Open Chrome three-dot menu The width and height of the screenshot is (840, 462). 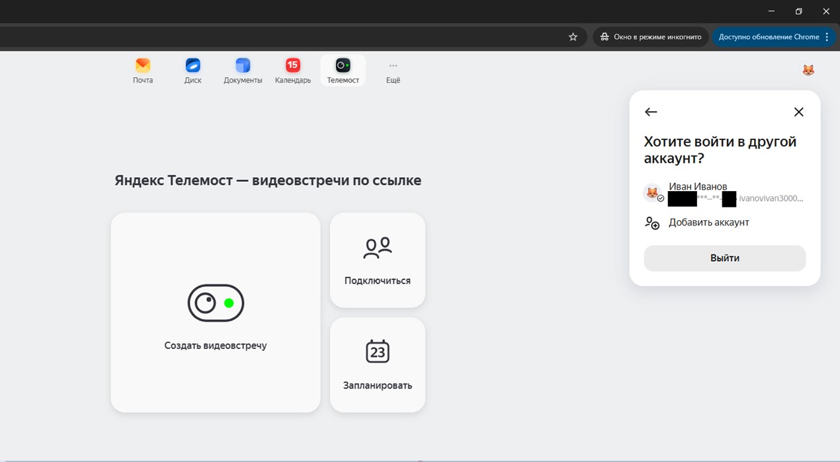point(827,37)
